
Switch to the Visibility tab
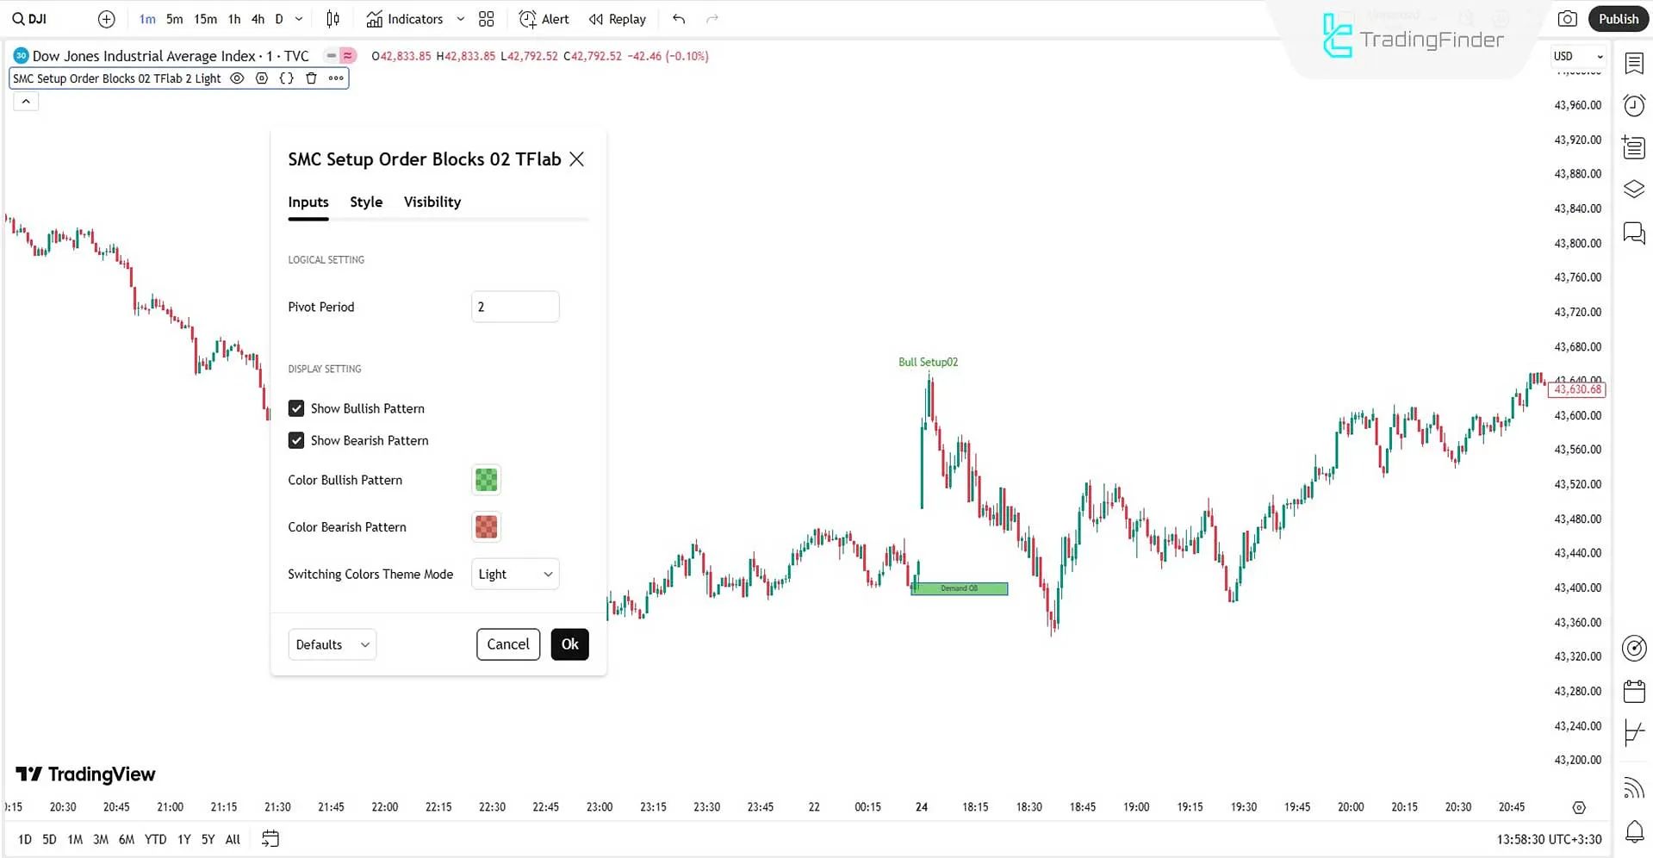[x=432, y=202]
